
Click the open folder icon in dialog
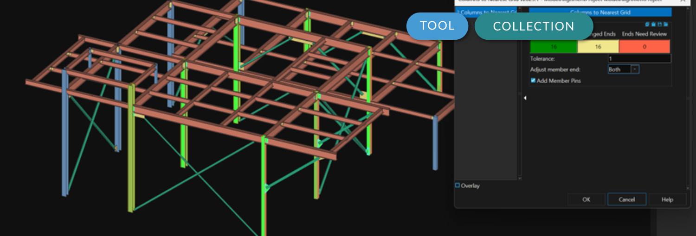[x=666, y=25]
